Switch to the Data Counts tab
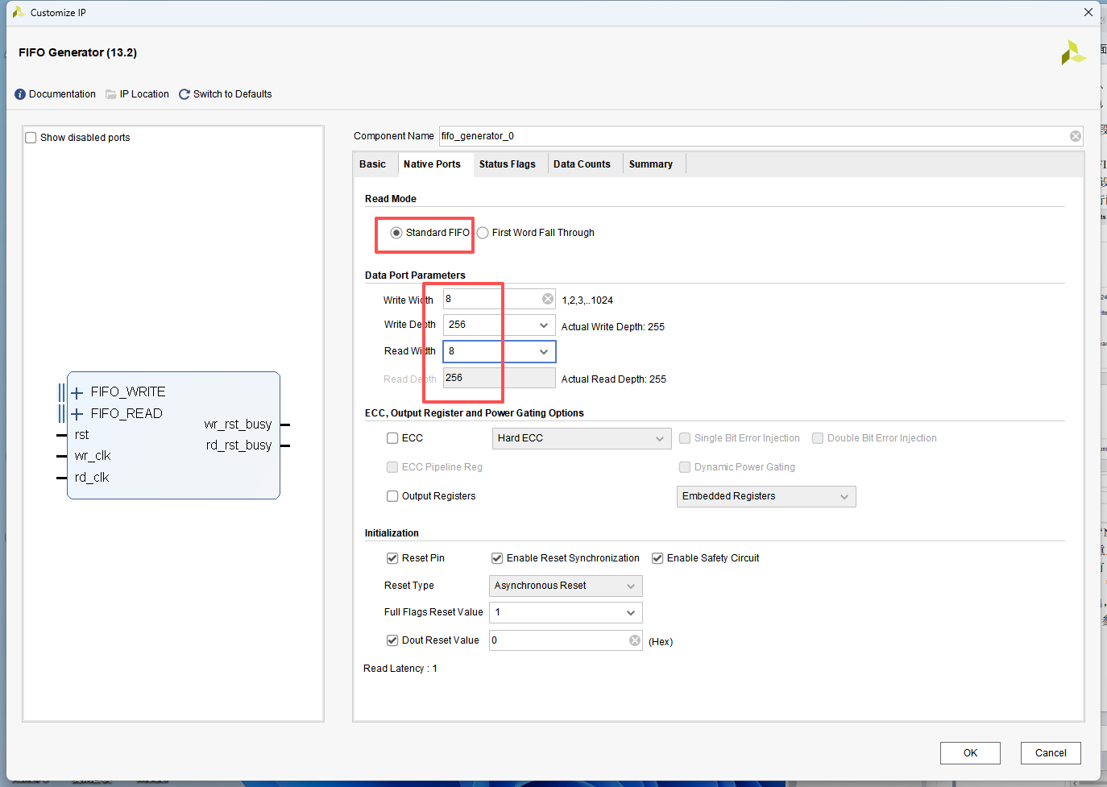 [582, 164]
